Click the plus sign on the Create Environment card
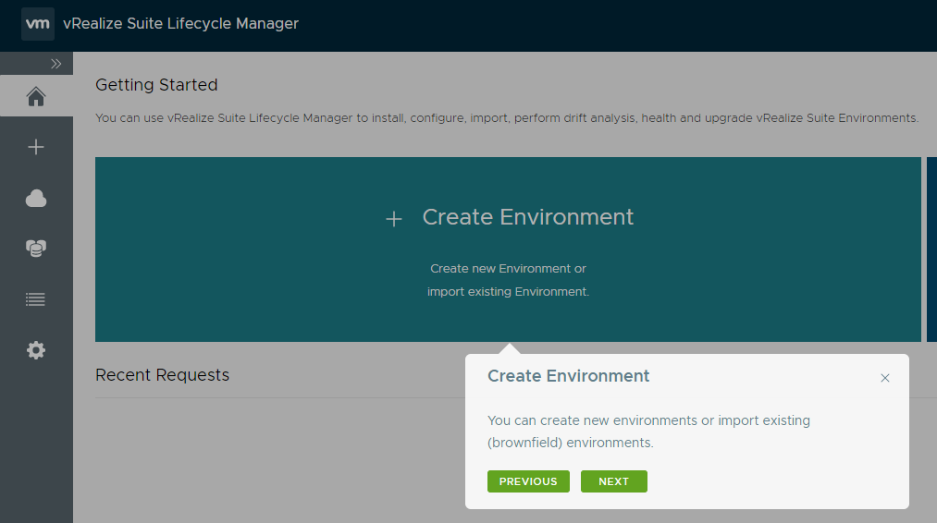 (x=394, y=219)
